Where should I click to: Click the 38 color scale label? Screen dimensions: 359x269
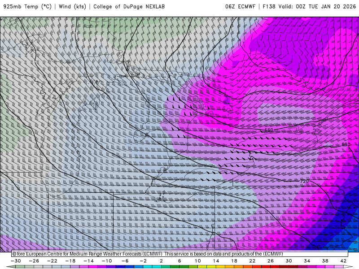(x=325, y=261)
